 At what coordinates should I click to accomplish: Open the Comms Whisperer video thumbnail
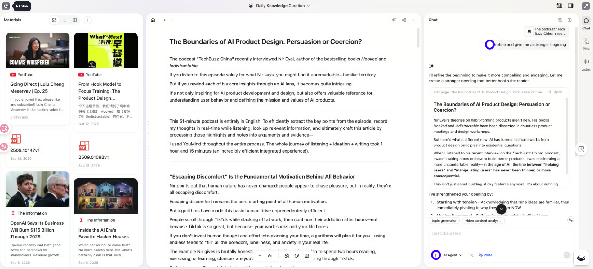pyautogui.click(x=38, y=50)
